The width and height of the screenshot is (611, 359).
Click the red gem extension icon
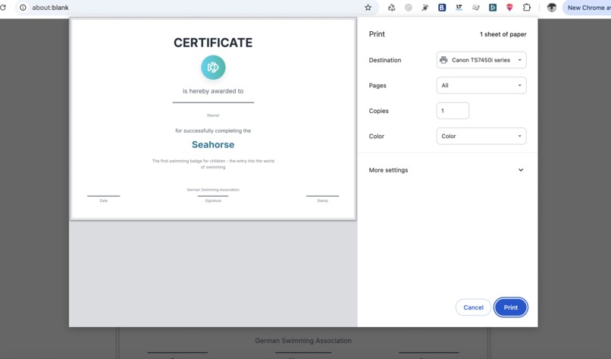point(509,8)
